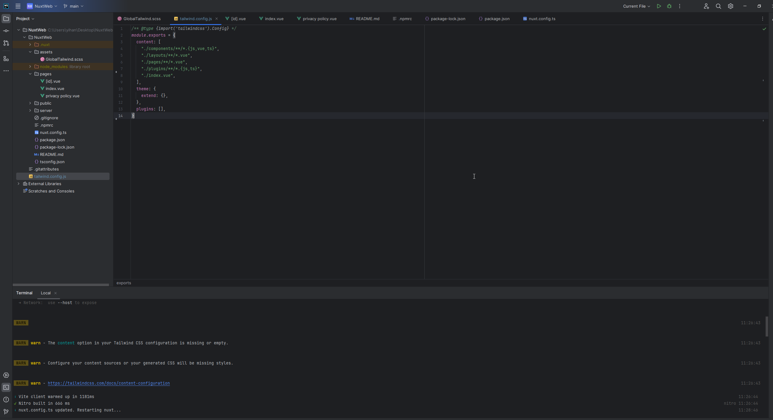Start the Debug session with the bug icon

coord(669,6)
